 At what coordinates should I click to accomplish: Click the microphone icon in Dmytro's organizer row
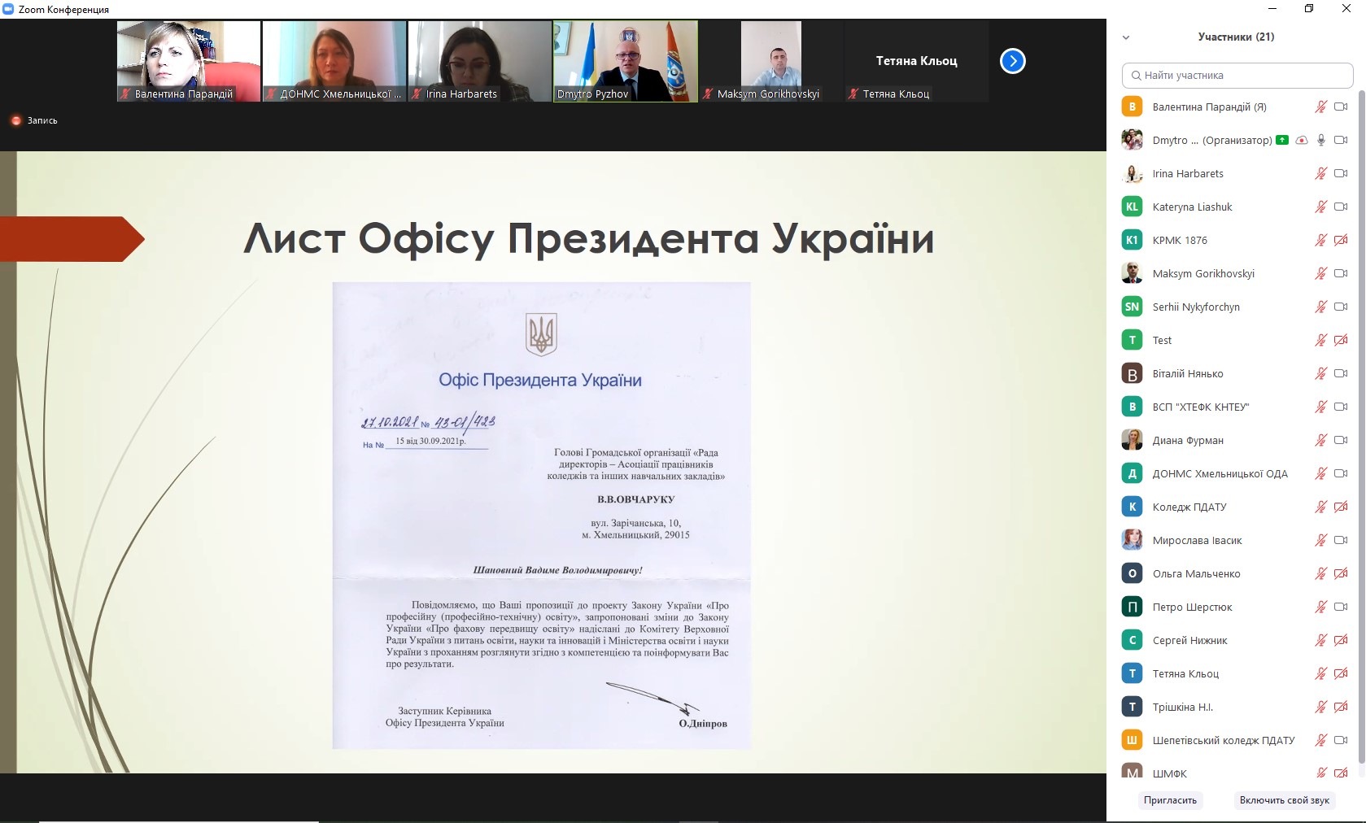1321,140
